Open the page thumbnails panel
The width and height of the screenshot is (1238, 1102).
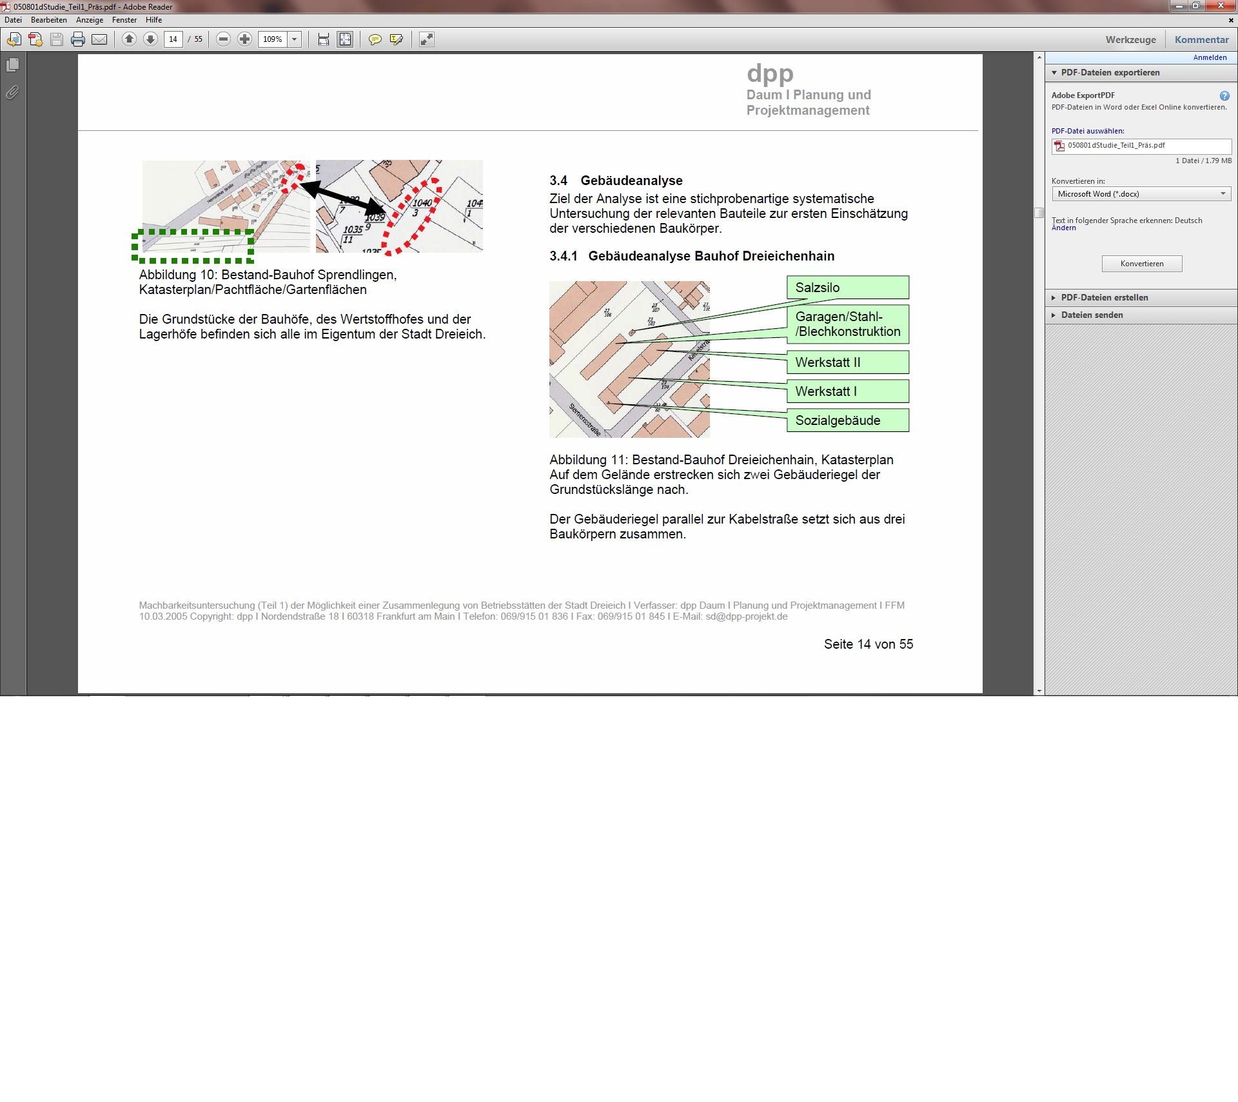12,65
